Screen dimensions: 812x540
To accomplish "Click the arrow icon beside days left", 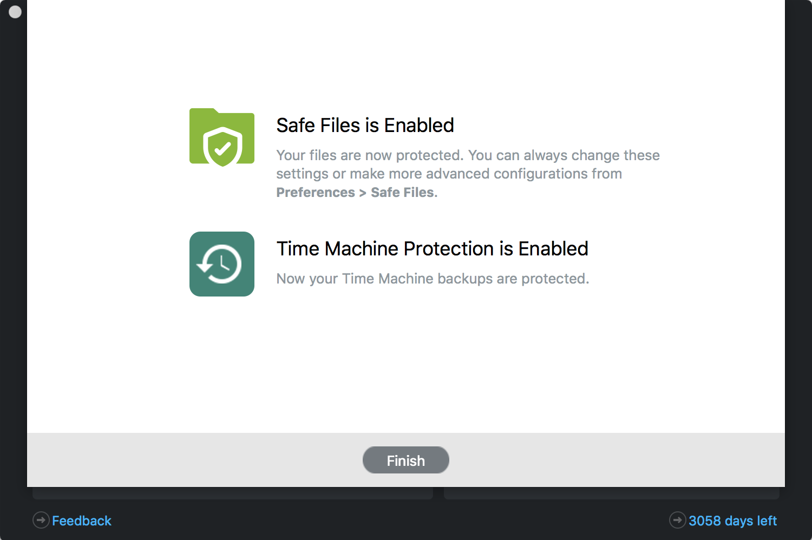I will click(678, 520).
